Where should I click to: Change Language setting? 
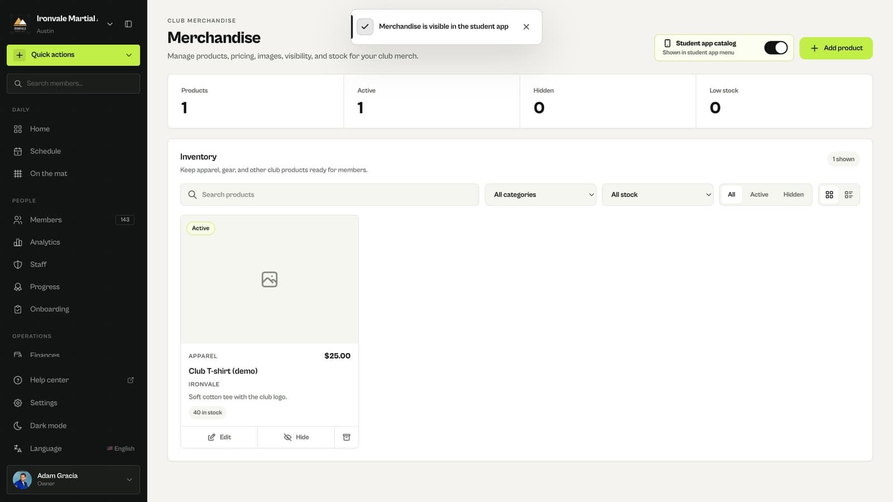(x=73, y=448)
